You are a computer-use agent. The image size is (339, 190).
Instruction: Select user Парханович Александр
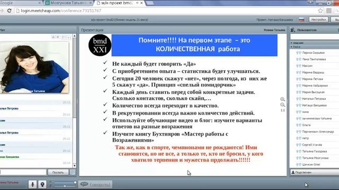318,131
